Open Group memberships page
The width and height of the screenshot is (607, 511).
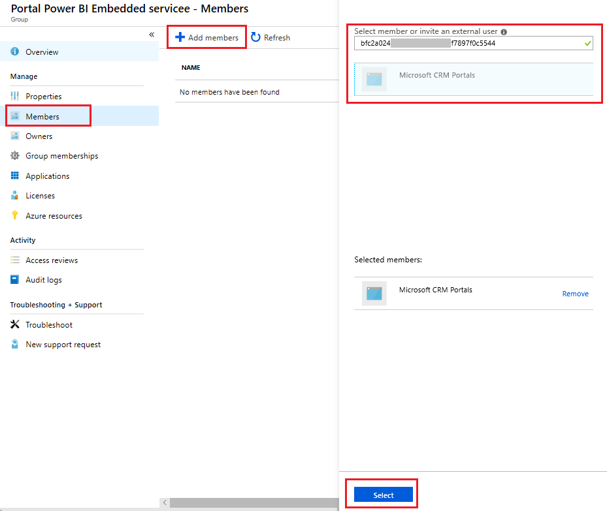[x=79, y=156]
